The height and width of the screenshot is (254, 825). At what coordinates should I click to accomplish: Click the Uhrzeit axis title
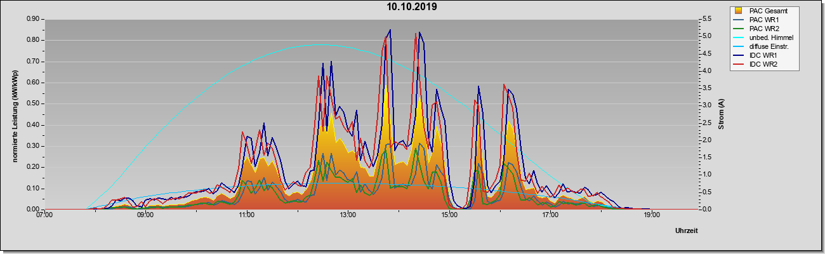(687, 231)
